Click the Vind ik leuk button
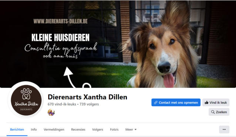Viewport: 236px width, 137px height. click(x=216, y=102)
